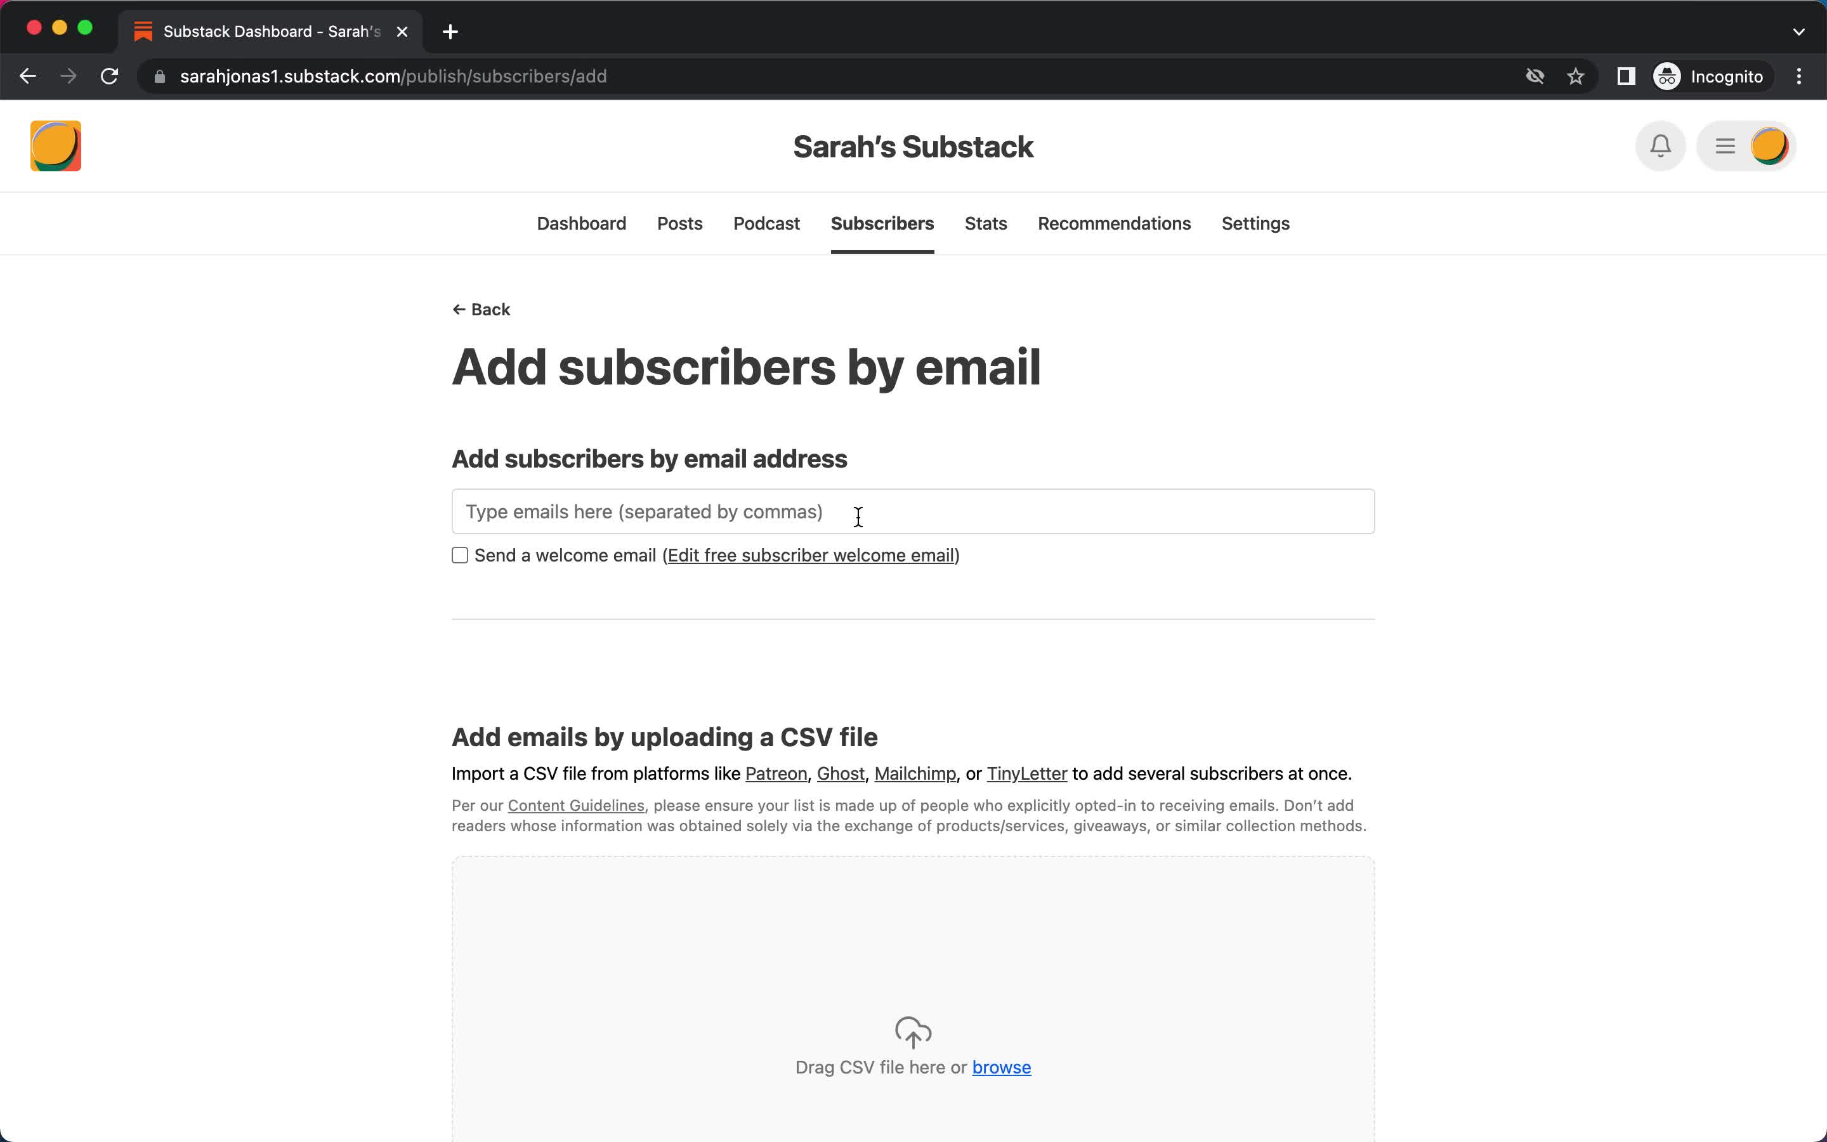This screenshot has width=1827, height=1142.
Task: Open Edit free subscriber welcome email link
Action: (810, 554)
